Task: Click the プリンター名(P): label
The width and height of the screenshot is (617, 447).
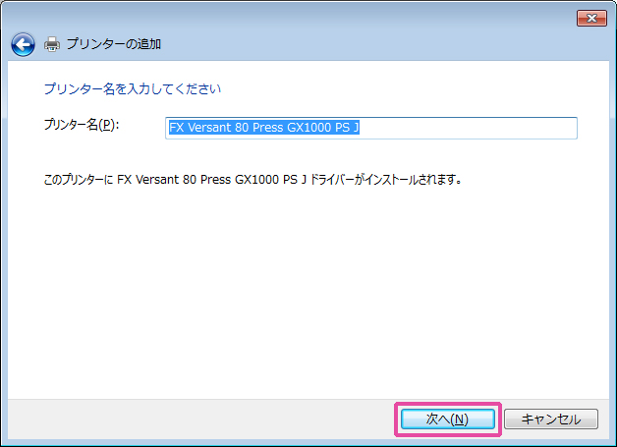Action: [81, 126]
